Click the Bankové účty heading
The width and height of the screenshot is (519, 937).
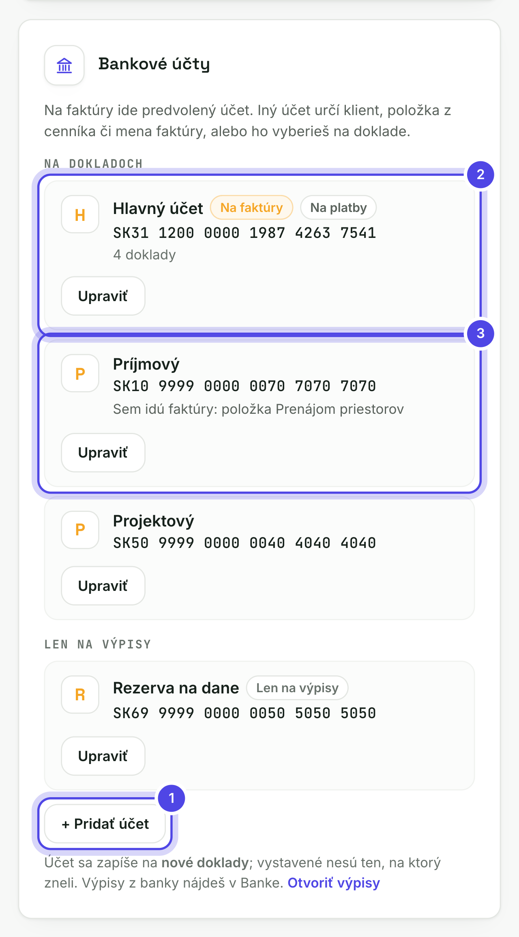(x=154, y=64)
